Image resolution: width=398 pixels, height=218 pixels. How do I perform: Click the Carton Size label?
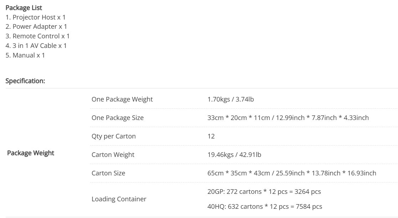(108, 173)
